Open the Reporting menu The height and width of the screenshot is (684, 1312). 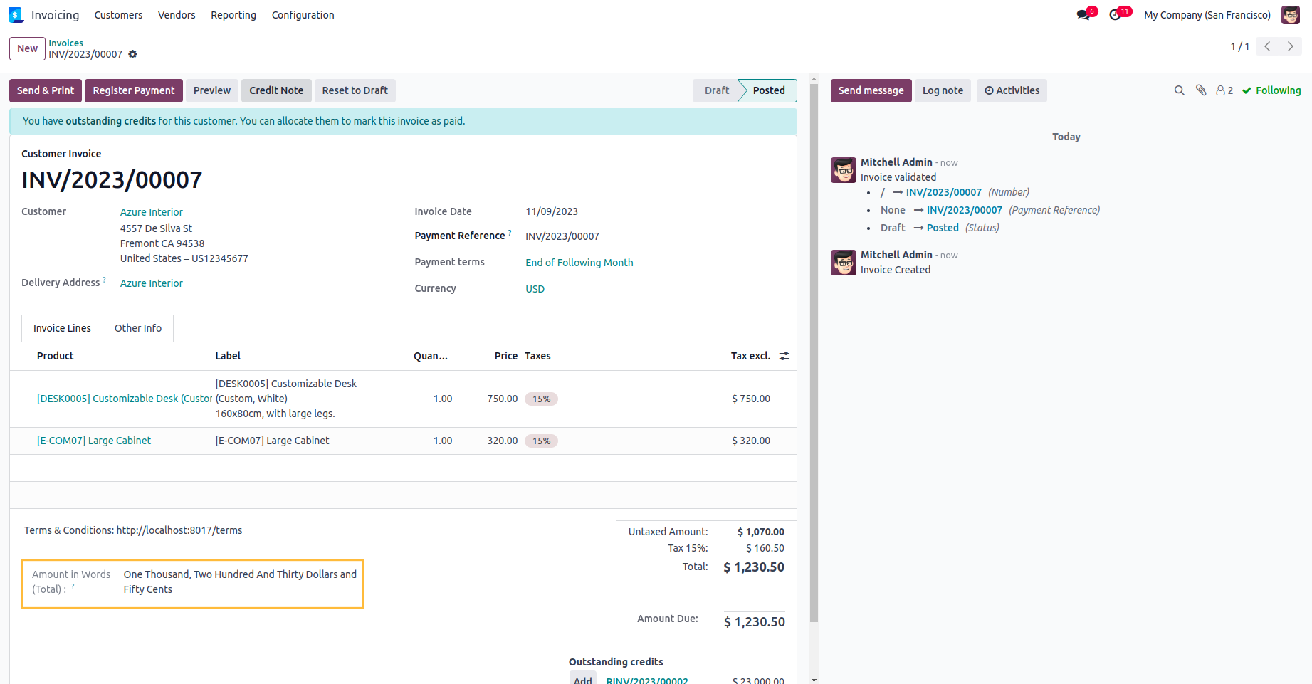233,15
